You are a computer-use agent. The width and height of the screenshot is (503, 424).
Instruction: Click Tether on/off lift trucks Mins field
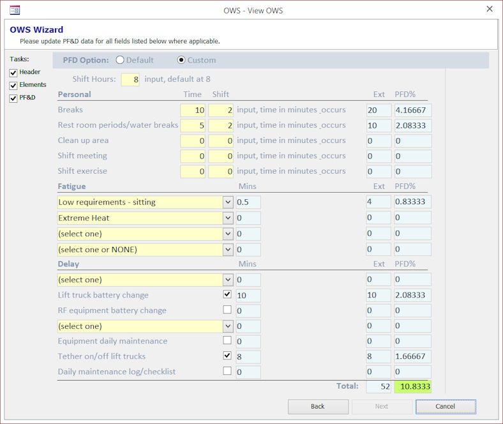pos(248,357)
